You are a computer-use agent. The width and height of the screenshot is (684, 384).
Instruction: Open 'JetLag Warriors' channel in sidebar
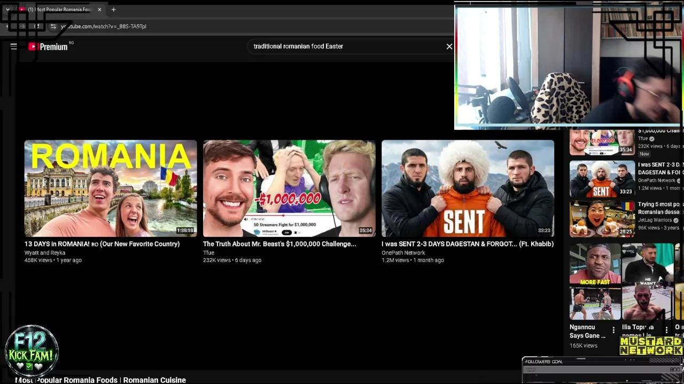[655, 220]
